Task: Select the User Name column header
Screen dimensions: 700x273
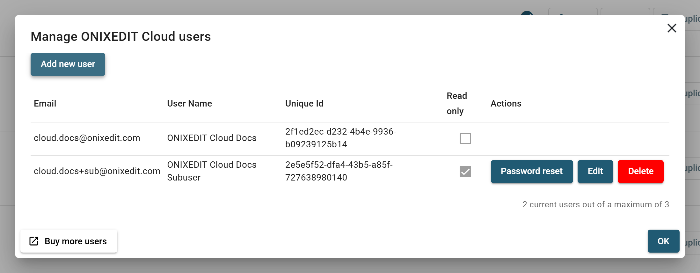Action: (189, 103)
